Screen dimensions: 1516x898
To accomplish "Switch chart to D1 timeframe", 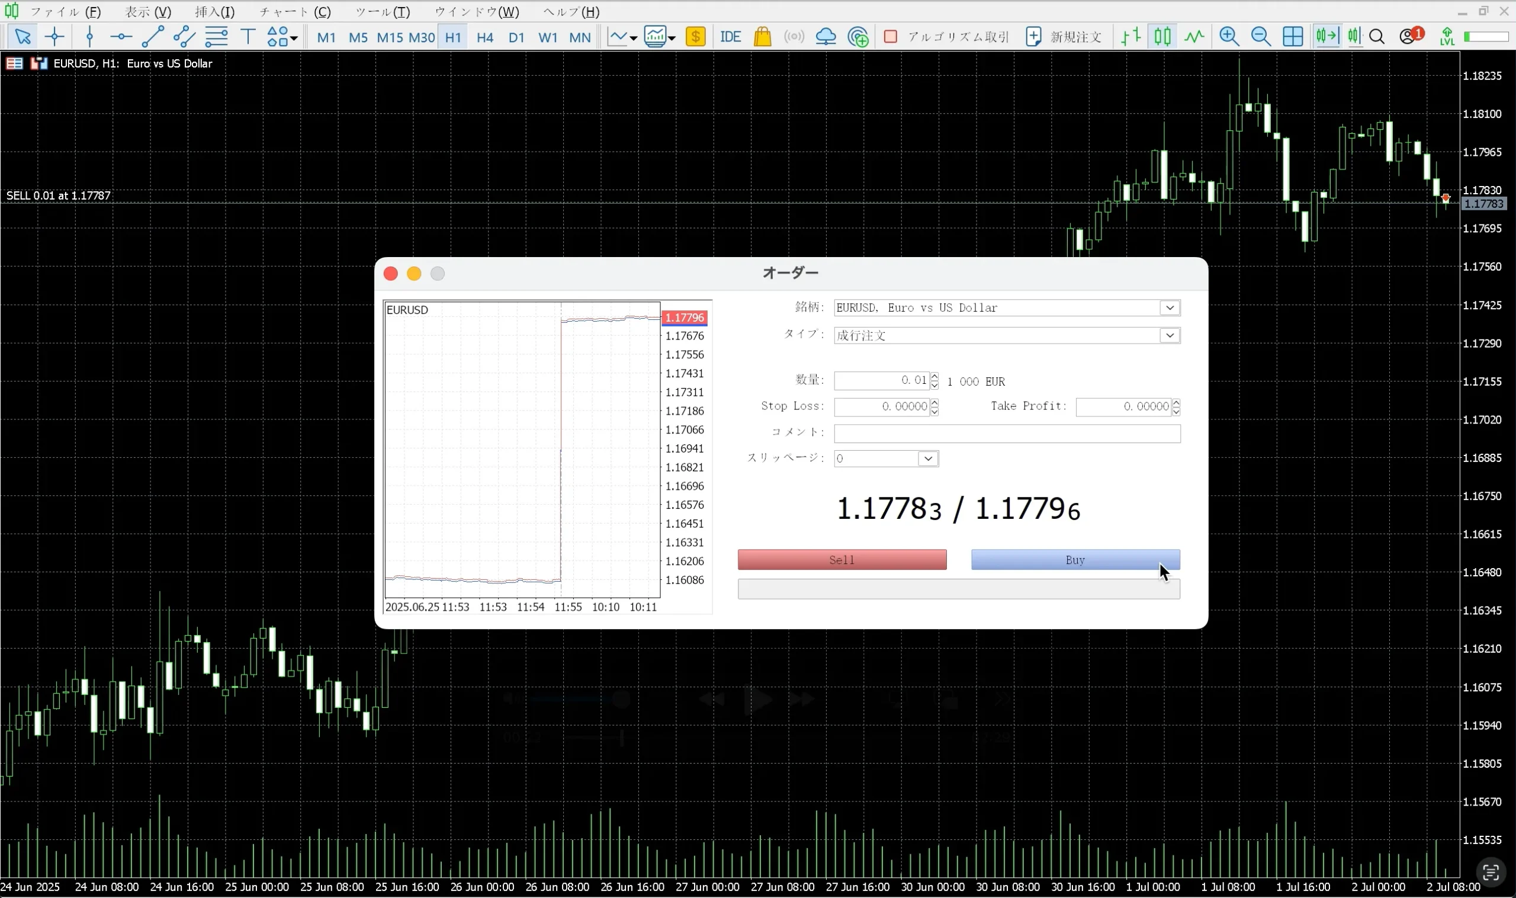I will coord(516,37).
